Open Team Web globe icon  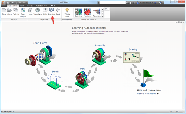(x=38, y=11)
